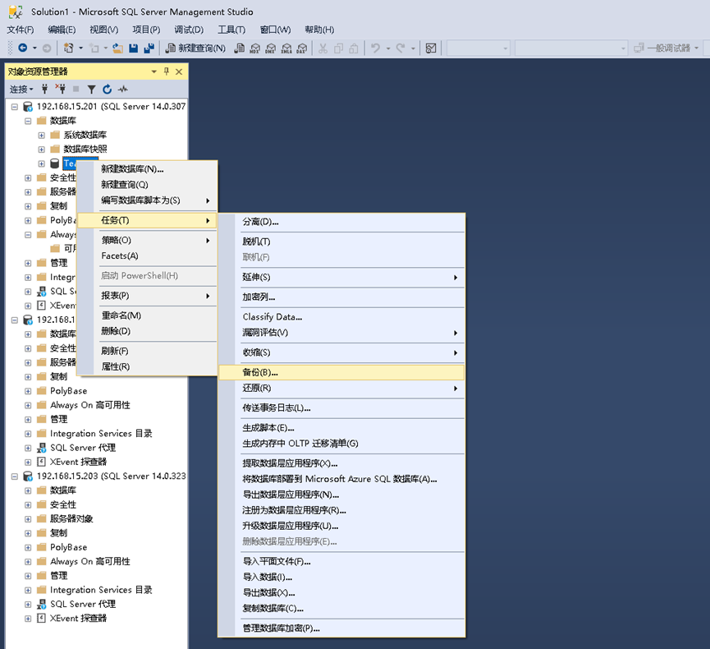This screenshot has height=649, width=710.
Task: Click the Database Engine Query icon
Action: point(240,48)
